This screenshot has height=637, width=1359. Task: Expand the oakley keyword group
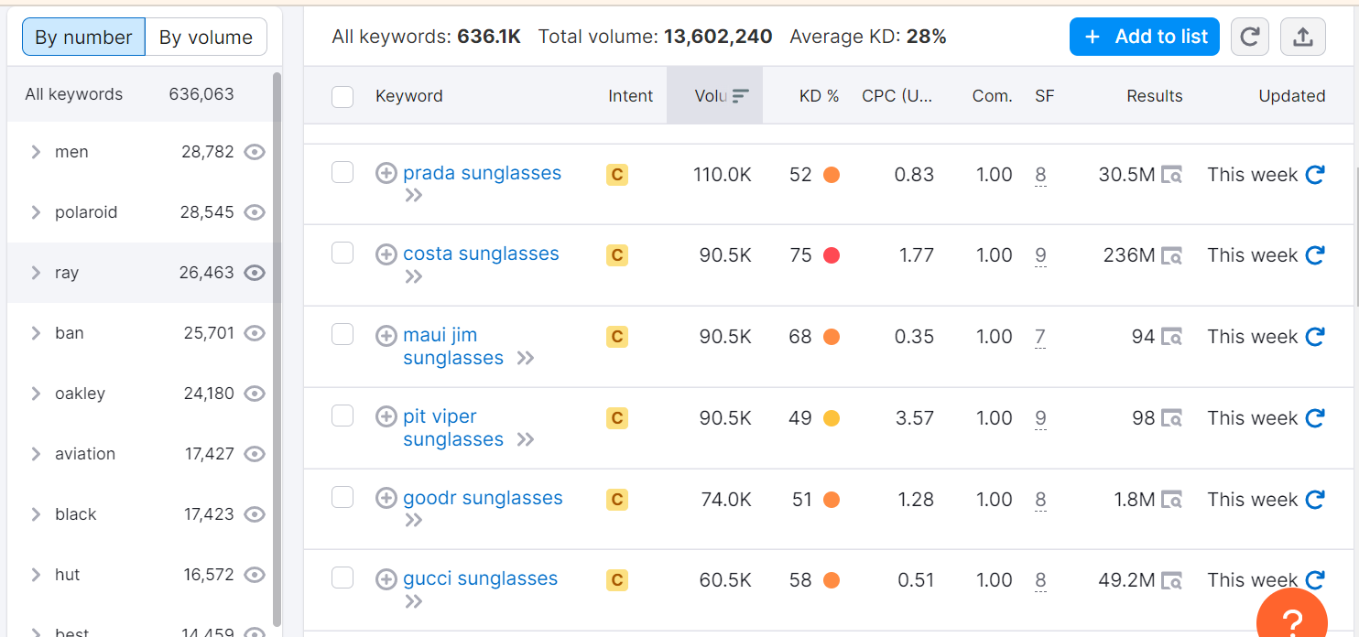[x=36, y=394]
